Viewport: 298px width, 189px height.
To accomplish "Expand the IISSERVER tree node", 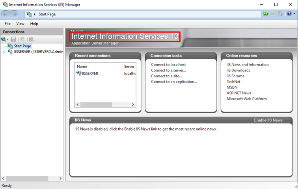I will click(4, 52).
